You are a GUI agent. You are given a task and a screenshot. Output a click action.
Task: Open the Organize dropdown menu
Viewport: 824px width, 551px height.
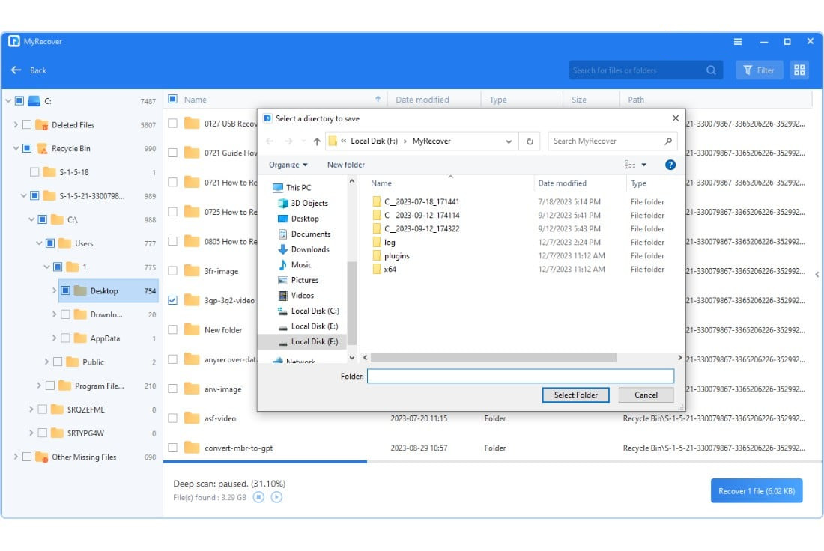point(288,165)
